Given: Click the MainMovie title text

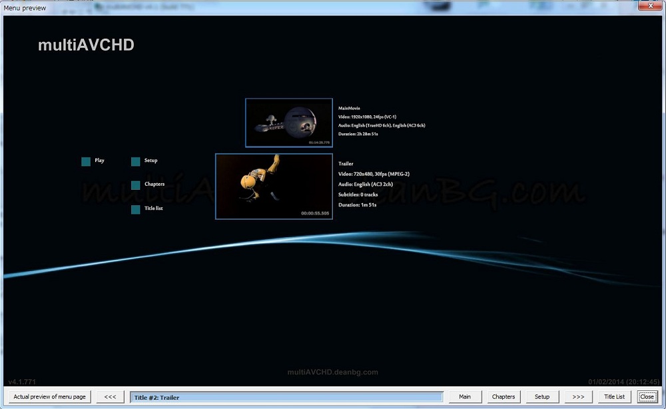Looking at the screenshot, I should point(349,109).
